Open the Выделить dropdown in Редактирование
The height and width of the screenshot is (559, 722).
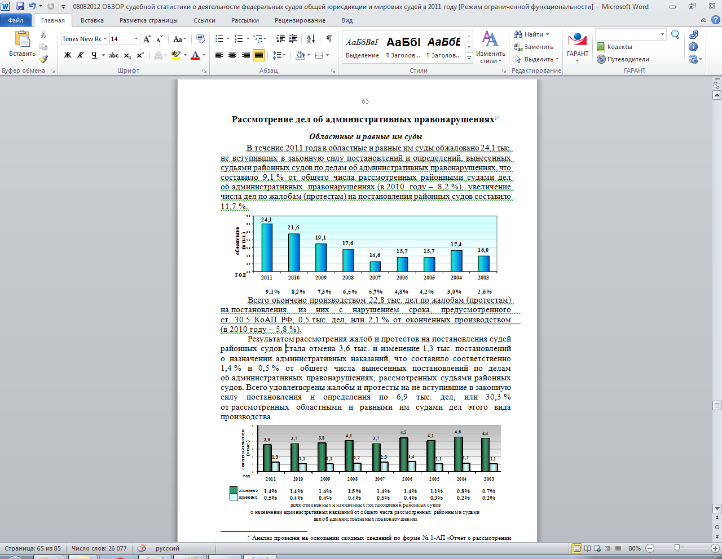[x=536, y=59]
